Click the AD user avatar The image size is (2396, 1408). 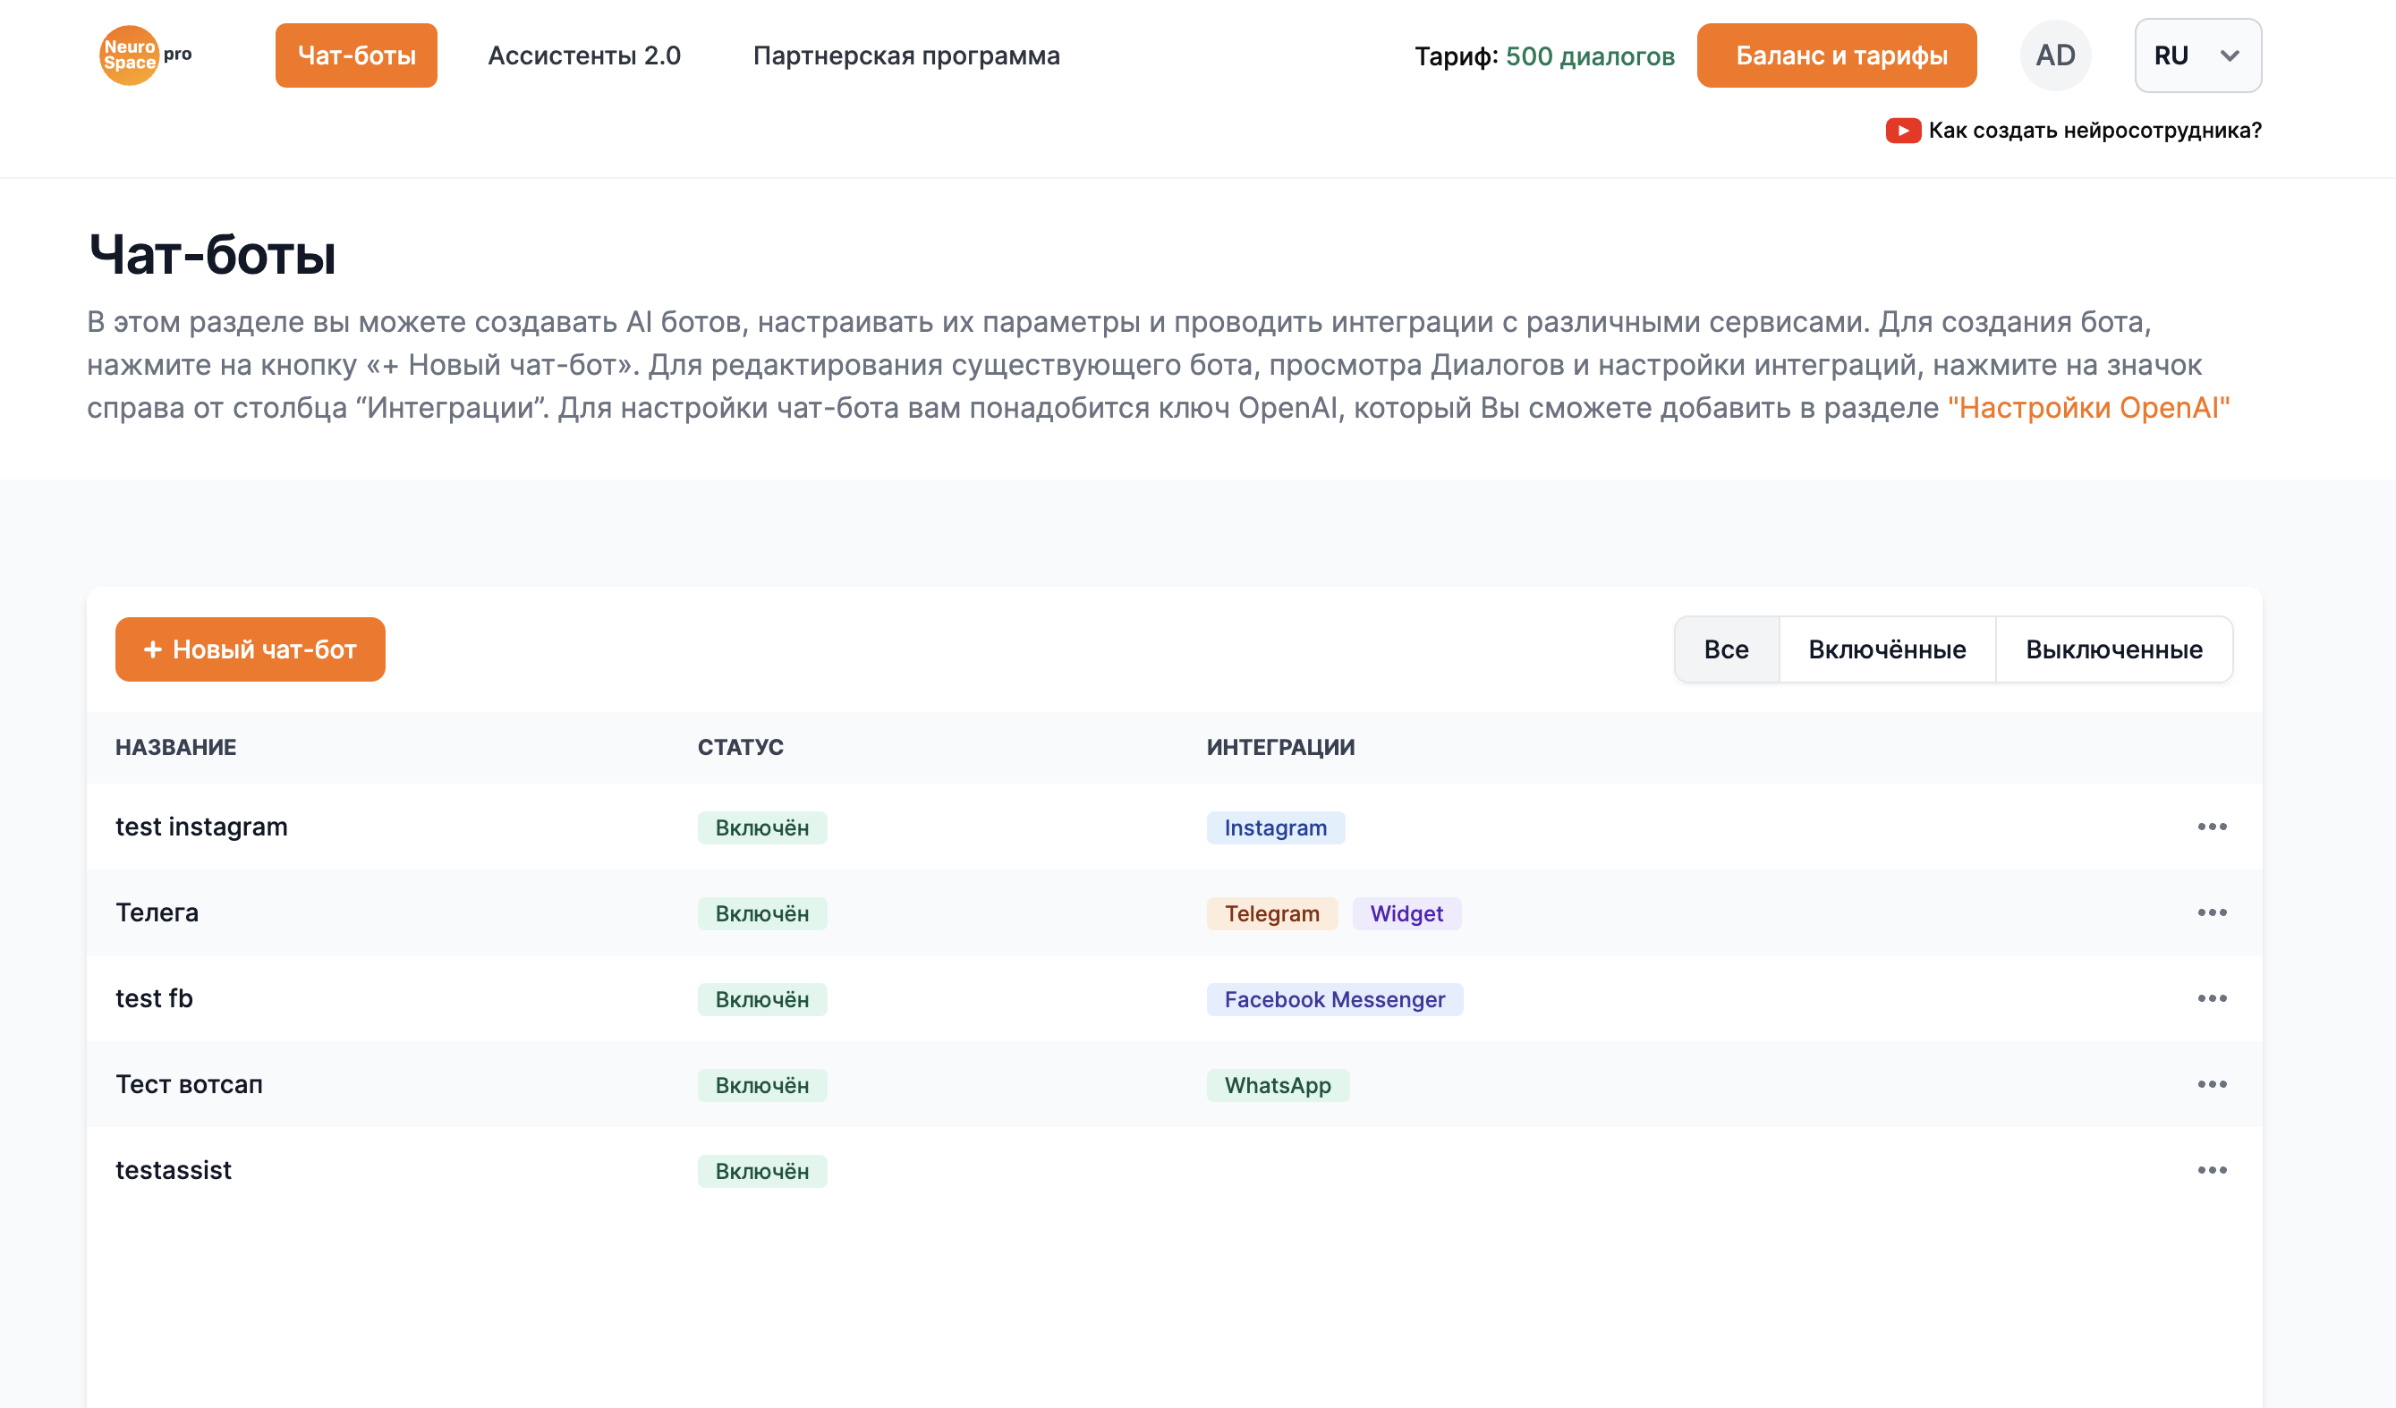[2054, 55]
